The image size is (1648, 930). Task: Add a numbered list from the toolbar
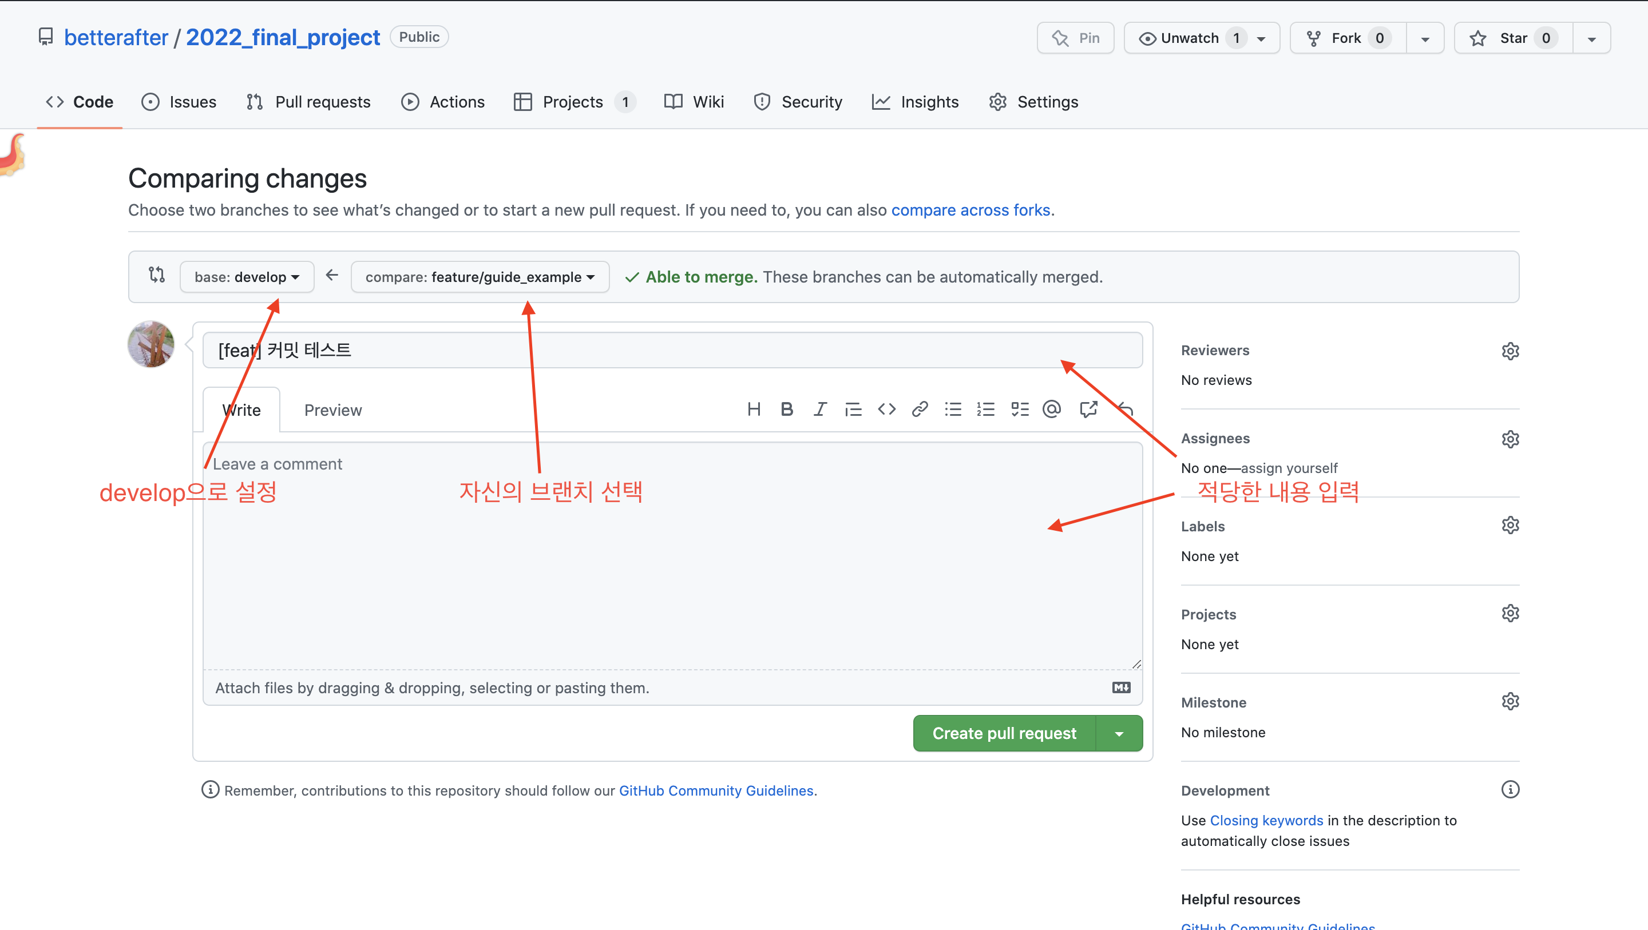986,410
